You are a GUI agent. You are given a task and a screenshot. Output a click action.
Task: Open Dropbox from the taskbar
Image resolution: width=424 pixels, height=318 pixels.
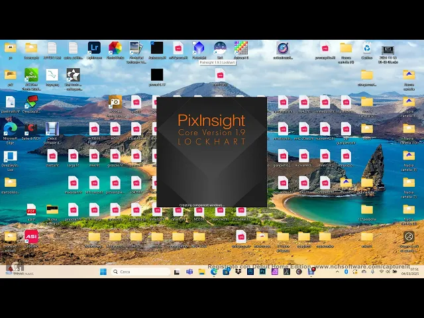(x=238, y=272)
